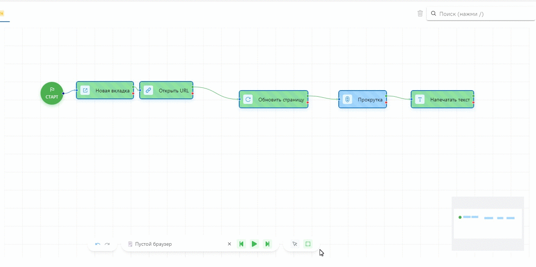Select the Новая вкладка node
The width and height of the screenshot is (536, 267).
pyautogui.click(x=109, y=91)
